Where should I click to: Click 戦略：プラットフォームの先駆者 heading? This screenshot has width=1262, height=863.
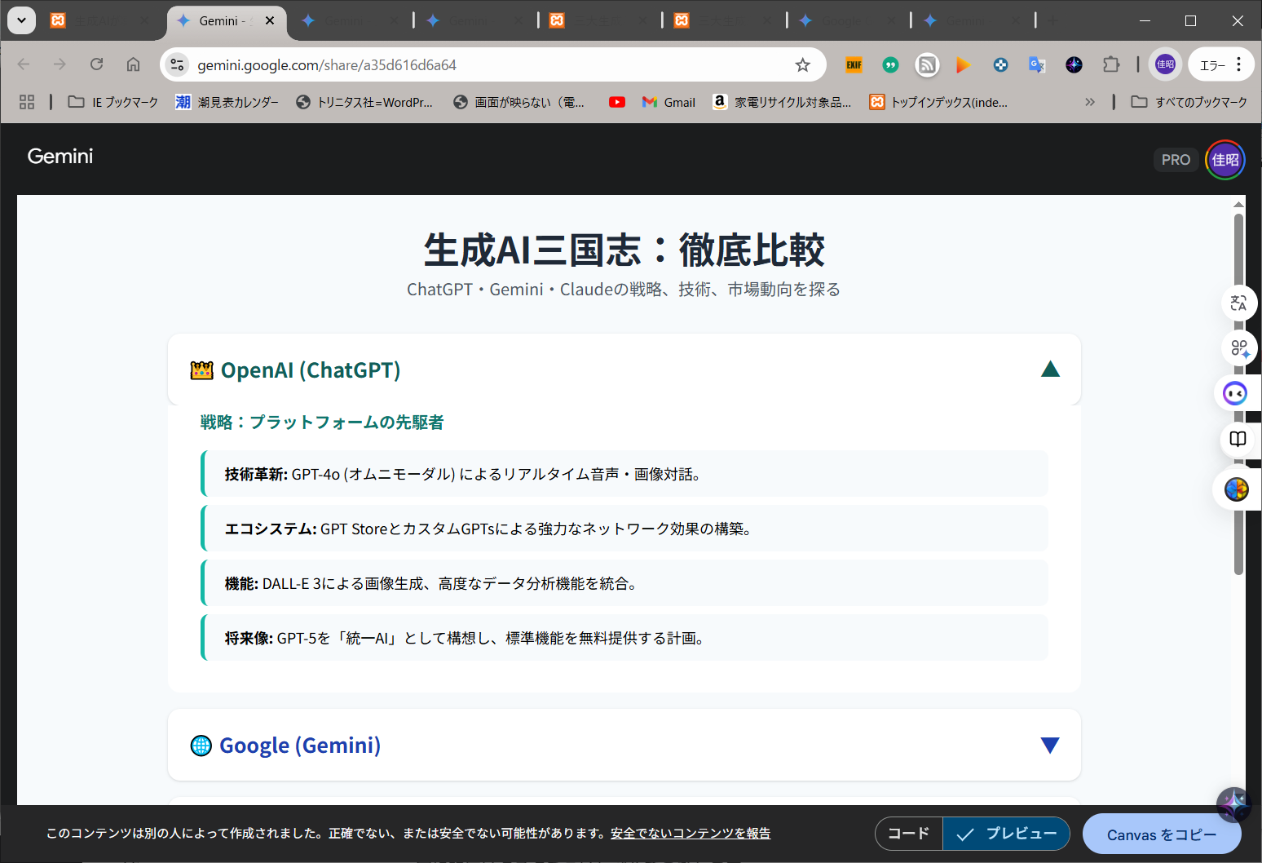(322, 422)
